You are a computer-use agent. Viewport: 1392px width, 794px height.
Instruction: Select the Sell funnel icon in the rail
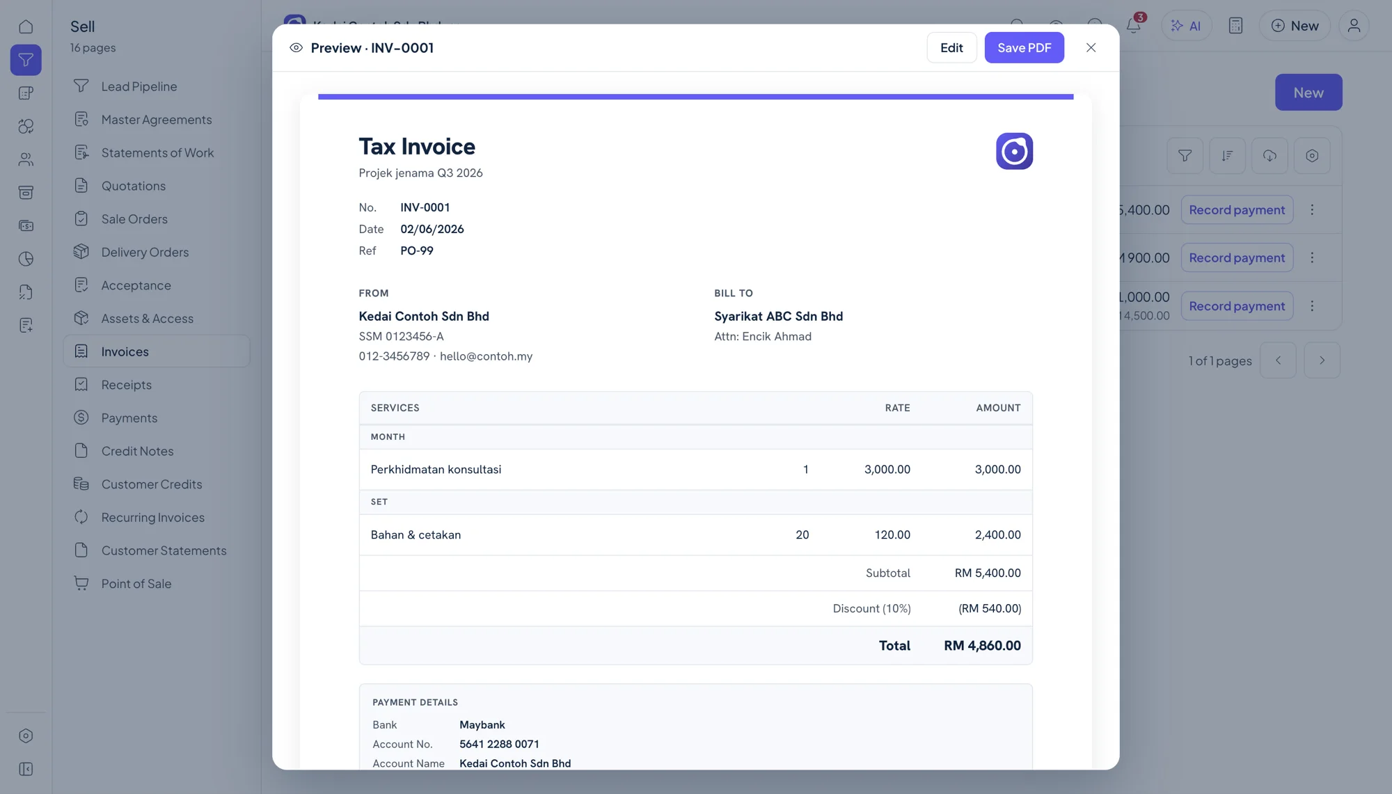pos(26,60)
